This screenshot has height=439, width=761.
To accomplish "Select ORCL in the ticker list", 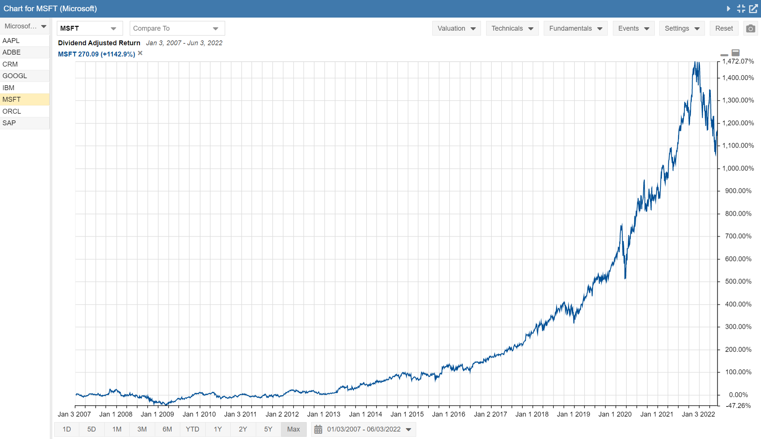I will [x=25, y=111].
